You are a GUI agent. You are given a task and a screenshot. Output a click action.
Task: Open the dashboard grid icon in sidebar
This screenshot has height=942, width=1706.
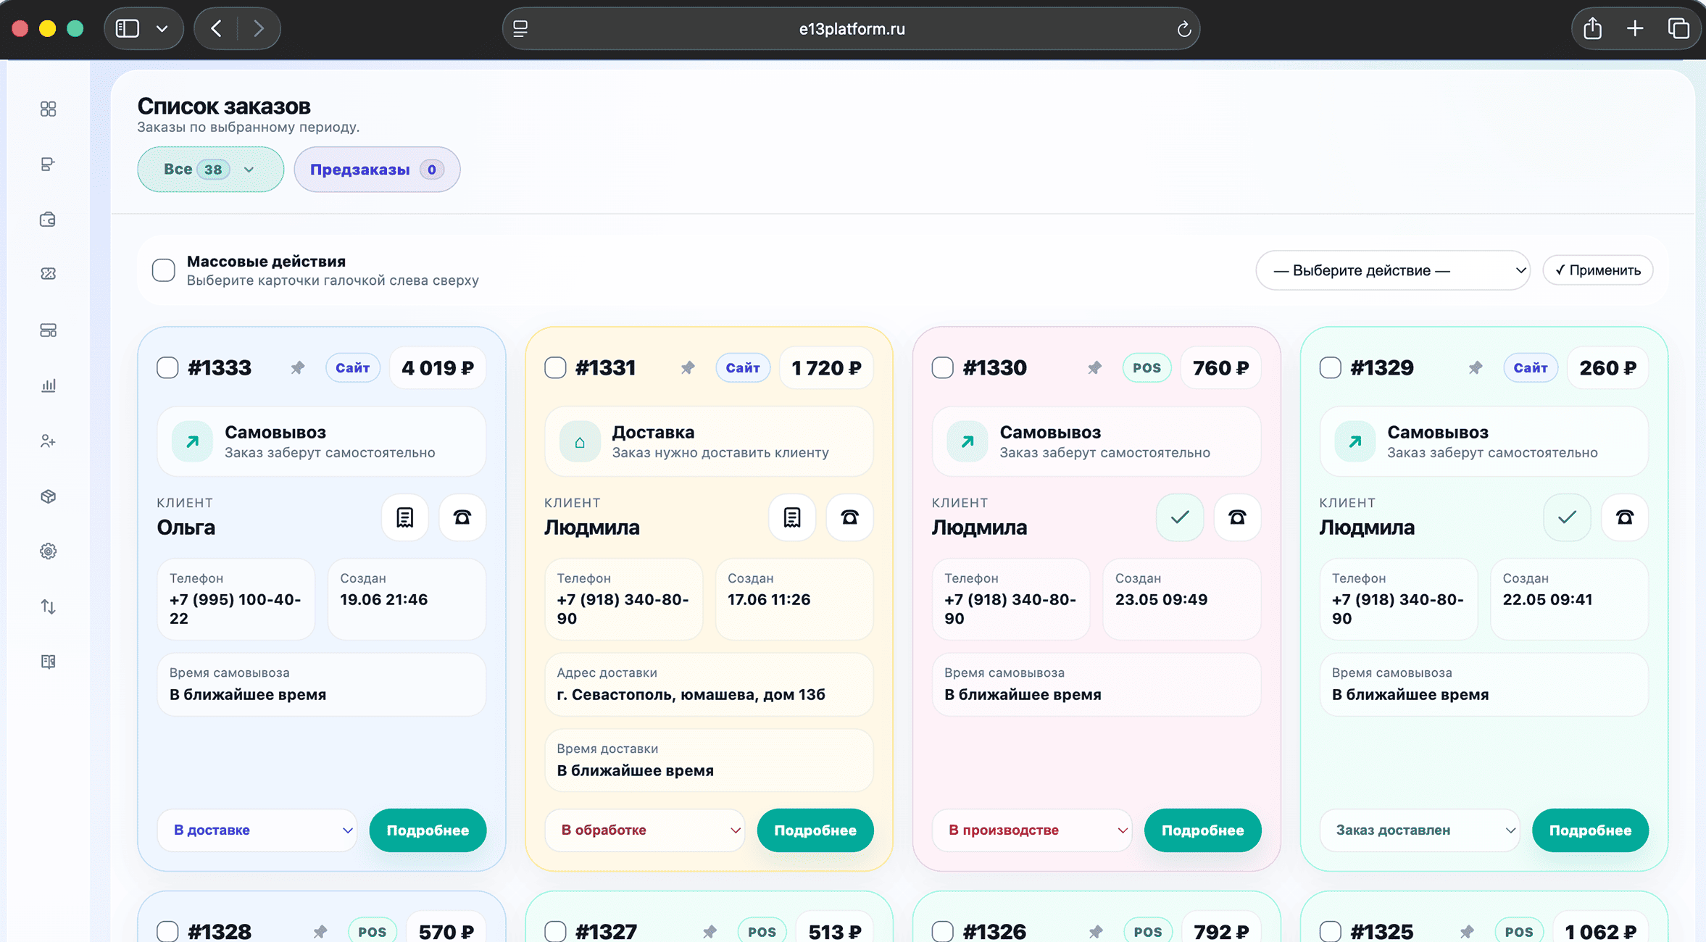point(48,109)
